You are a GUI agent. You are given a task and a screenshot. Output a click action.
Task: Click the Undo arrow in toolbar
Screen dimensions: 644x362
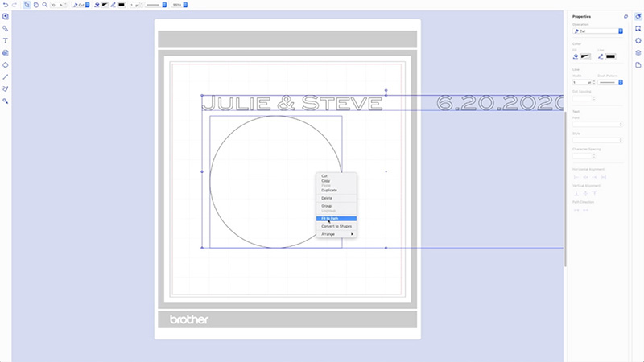pyautogui.click(x=5, y=5)
